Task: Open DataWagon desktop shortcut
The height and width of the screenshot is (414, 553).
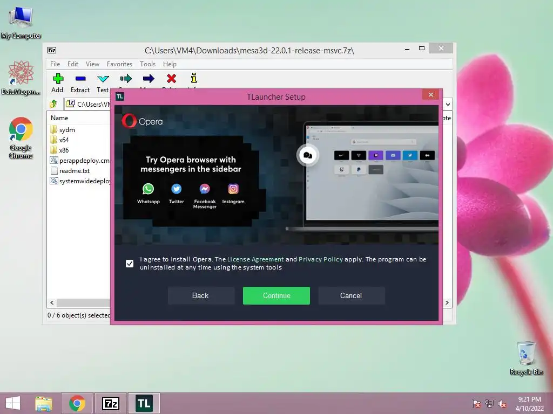Action: tap(21, 78)
